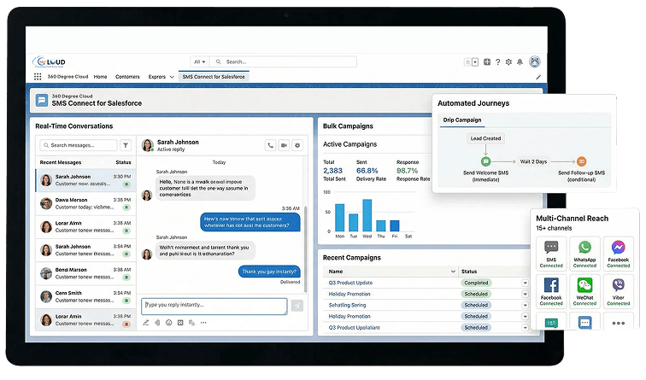
Task: Open the Q3 Product Update campaign link
Action: click(350, 283)
